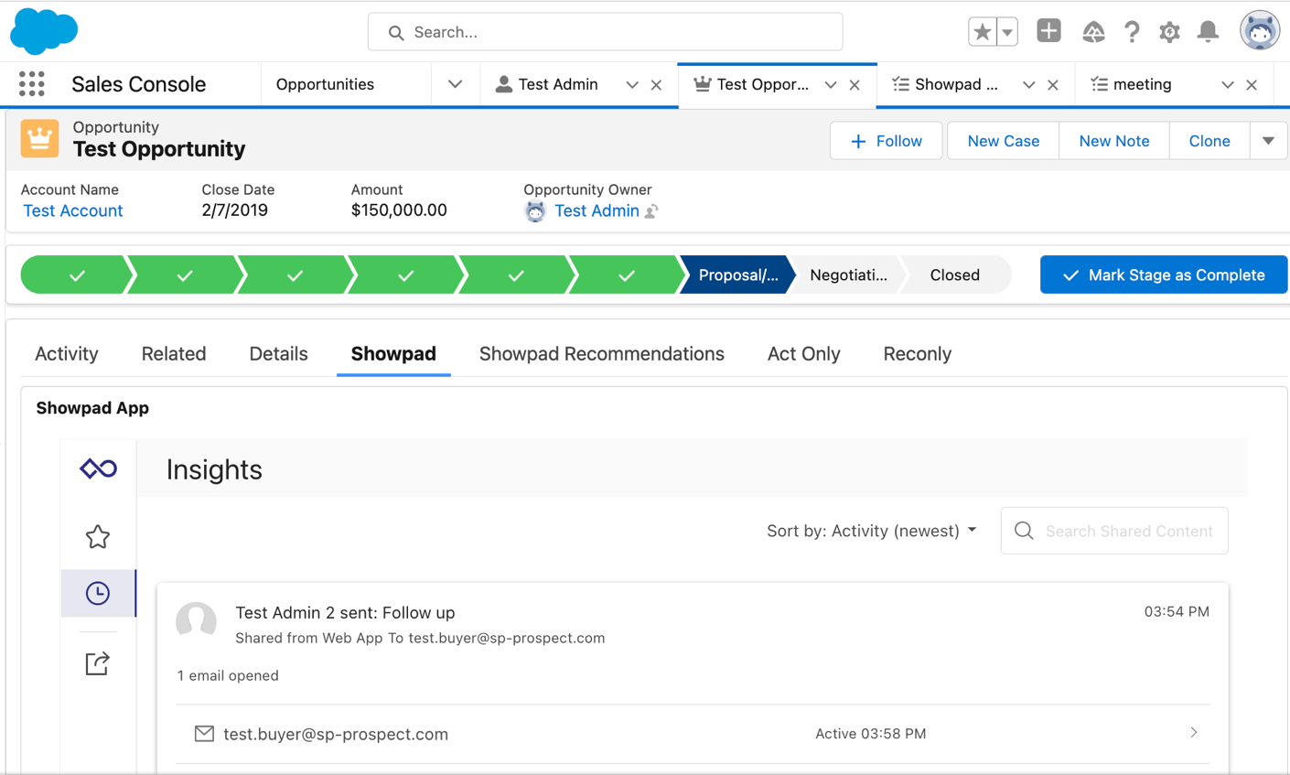
Task: Expand the Clone button dropdown arrow
Action: [1269, 141]
